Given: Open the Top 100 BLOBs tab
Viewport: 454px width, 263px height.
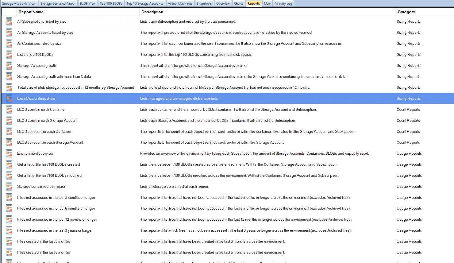Looking at the screenshot, I should pyautogui.click(x=111, y=4).
